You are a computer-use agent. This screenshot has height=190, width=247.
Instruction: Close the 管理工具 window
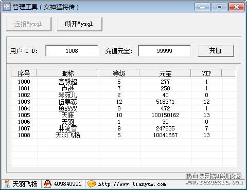236,7
